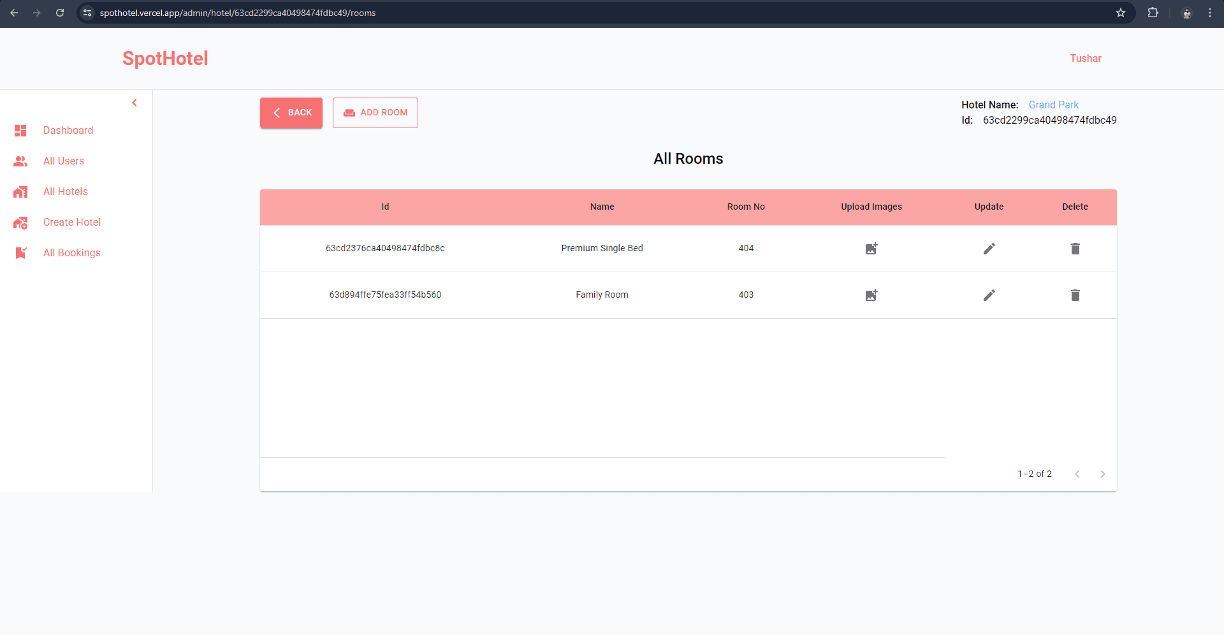Open the Tushar account menu
This screenshot has height=635, width=1224.
tap(1086, 58)
